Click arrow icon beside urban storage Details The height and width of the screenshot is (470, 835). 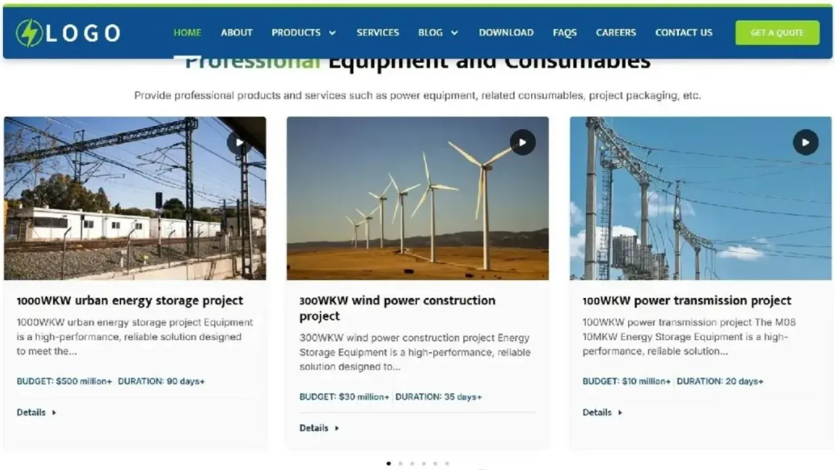click(54, 413)
